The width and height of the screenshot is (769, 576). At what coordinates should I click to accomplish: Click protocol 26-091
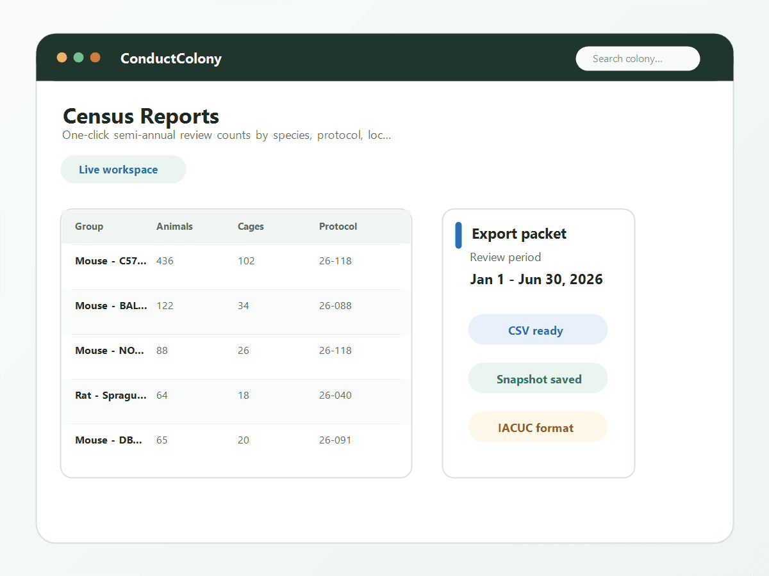pyautogui.click(x=335, y=440)
